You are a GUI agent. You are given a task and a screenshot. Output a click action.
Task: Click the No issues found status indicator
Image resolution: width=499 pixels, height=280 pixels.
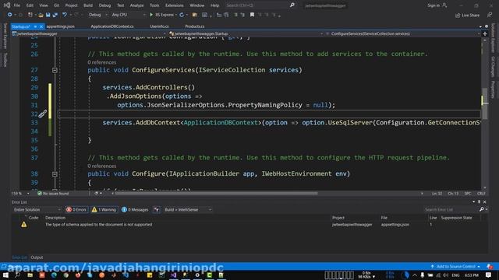53,194
